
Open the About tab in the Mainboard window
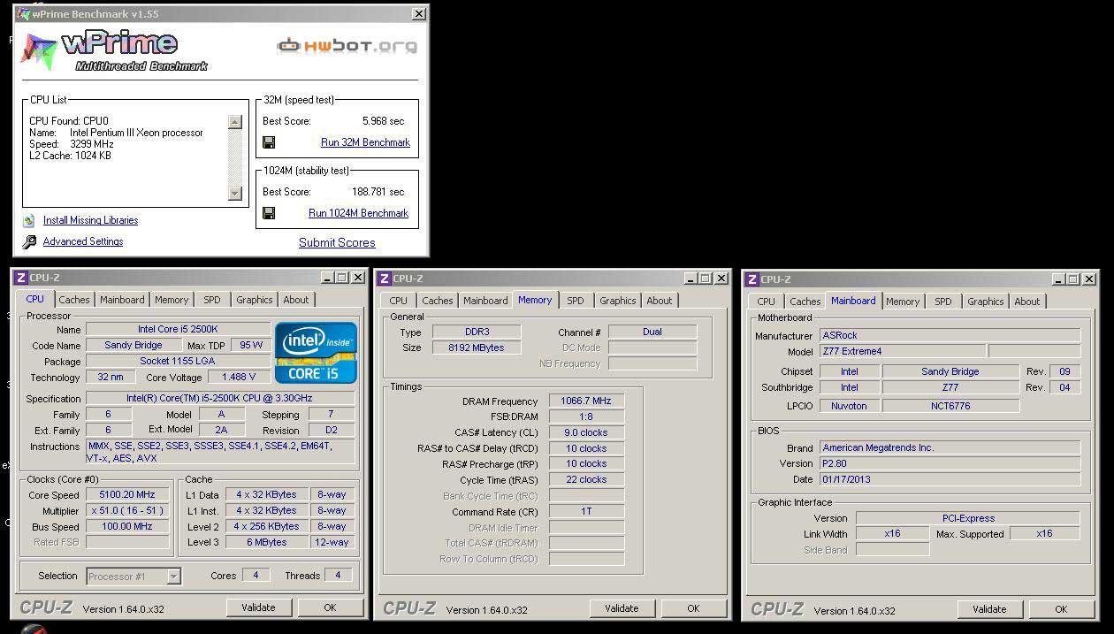coord(1027,302)
